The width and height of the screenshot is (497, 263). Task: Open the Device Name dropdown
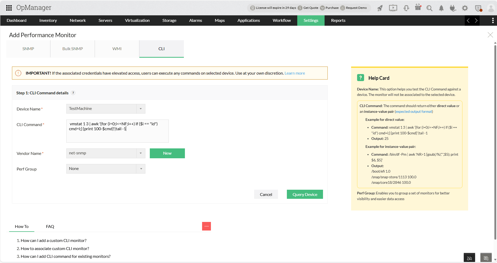pyautogui.click(x=141, y=109)
